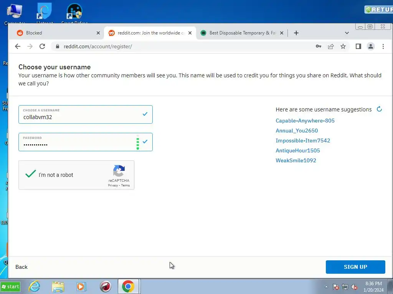Click the reCAPTCHA logo
Screen dimensions: 393x294
point(119,171)
